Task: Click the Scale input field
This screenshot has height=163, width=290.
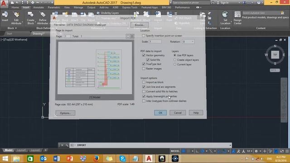Action: click(155, 42)
